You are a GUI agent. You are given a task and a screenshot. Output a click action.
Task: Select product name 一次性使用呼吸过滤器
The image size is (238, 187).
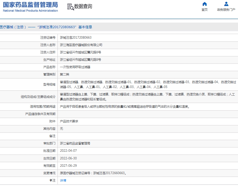pyautogui.click(x=75, y=67)
